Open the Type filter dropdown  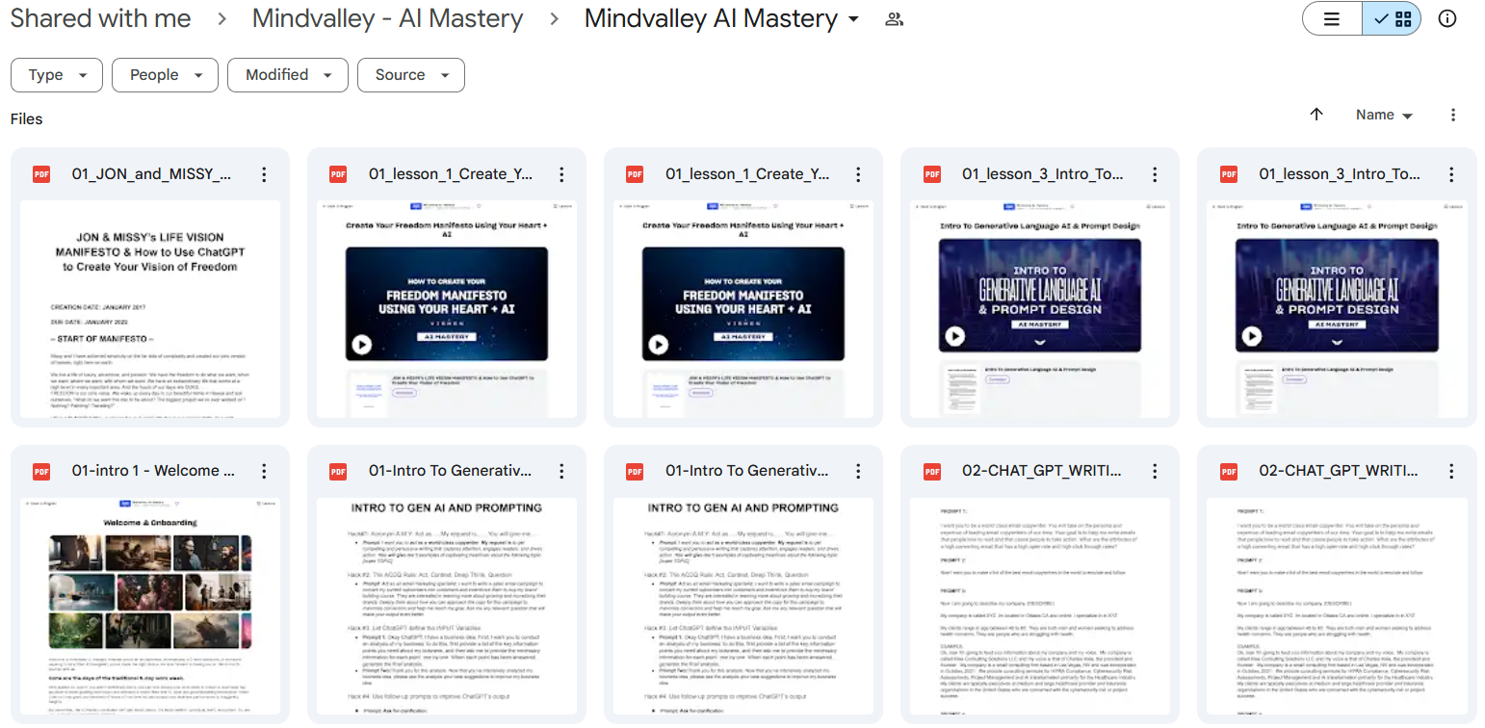[x=56, y=75]
